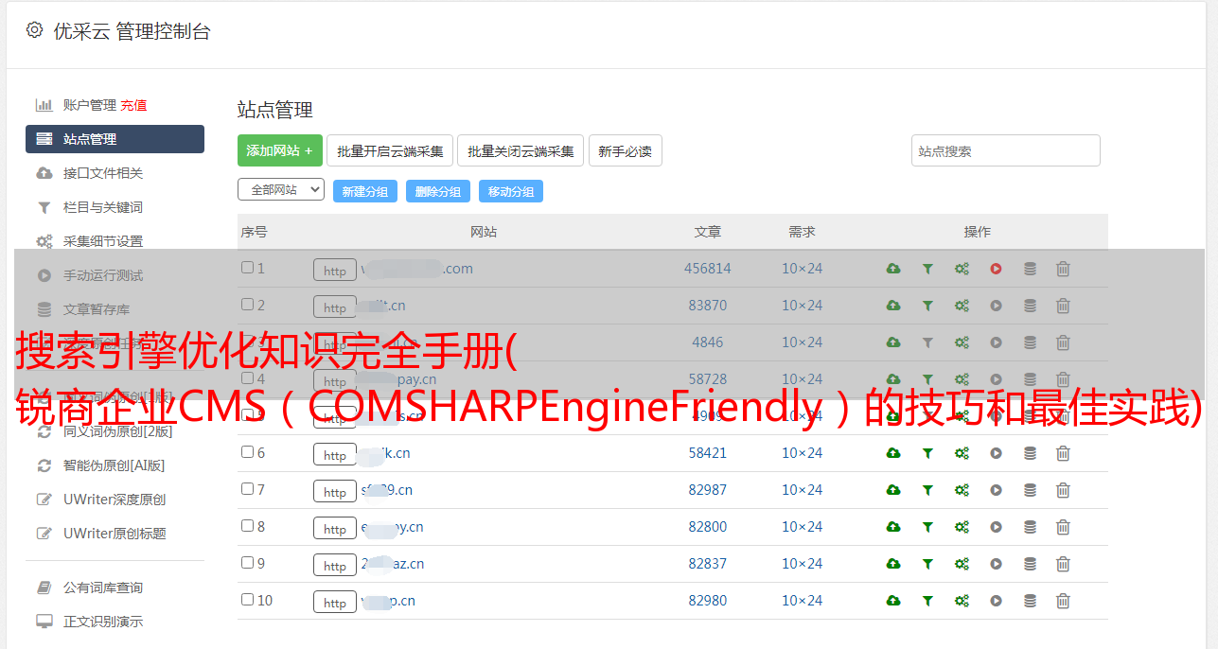Click the cloud upload icon in row 8
The width and height of the screenshot is (1218, 649).
click(893, 527)
